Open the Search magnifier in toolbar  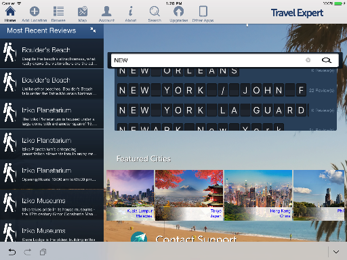pos(155,14)
